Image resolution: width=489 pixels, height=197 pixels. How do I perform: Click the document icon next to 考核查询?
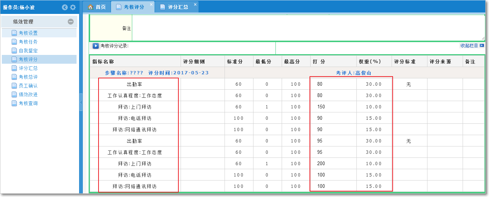tap(14, 103)
